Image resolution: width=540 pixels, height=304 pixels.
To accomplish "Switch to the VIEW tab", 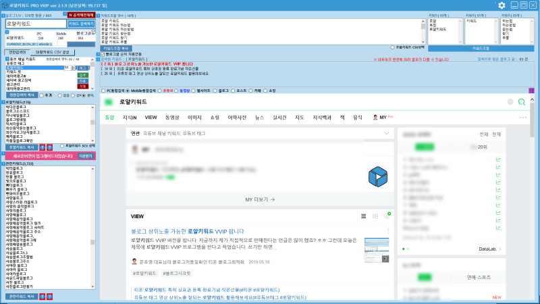I will point(151,118).
